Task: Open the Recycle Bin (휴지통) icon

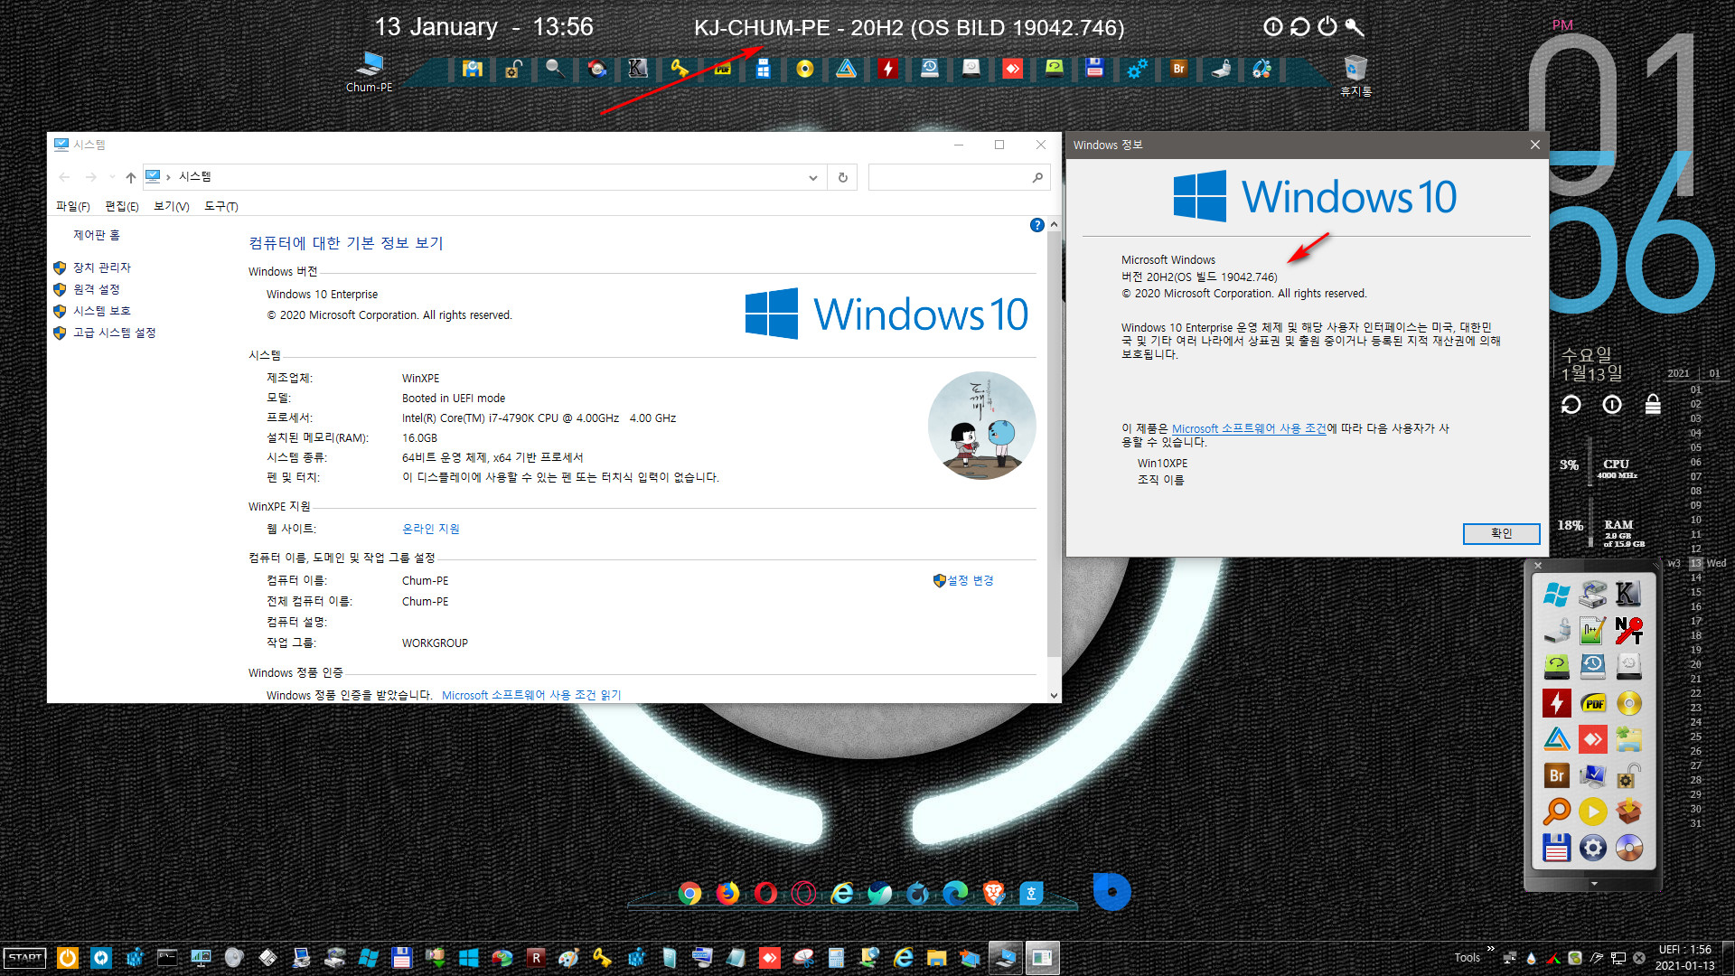Action: coord(1355,75)
